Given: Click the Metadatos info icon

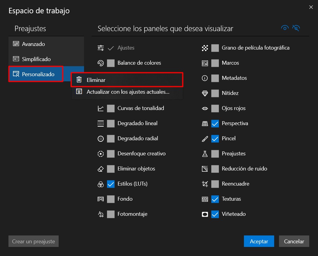Looking at the screenshot, I should click(x=205, y=78).
